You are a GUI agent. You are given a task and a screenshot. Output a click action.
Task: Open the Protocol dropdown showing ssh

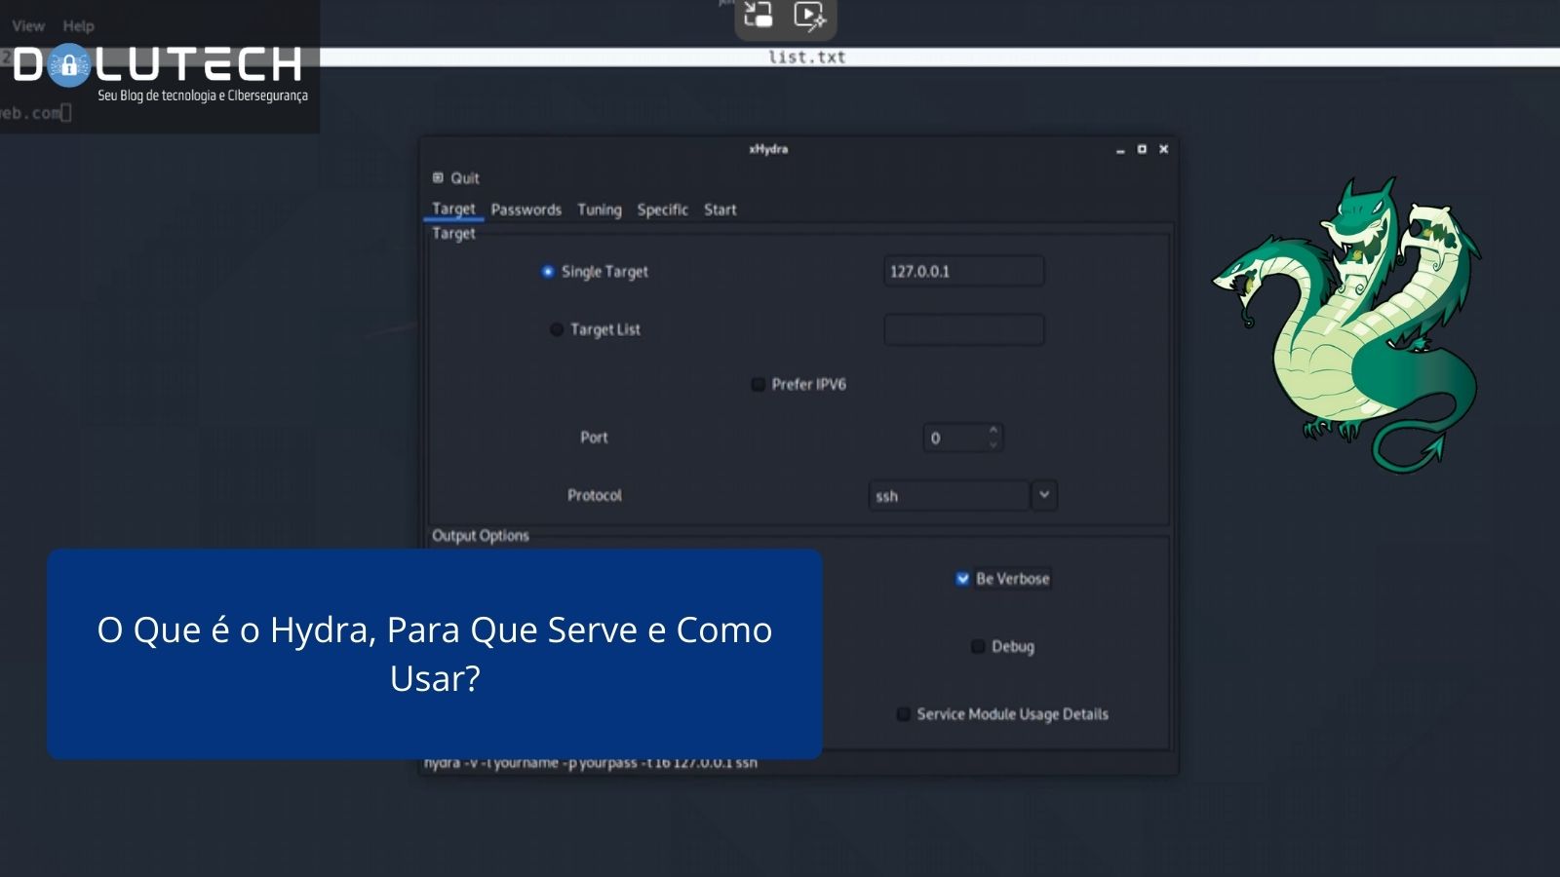pos(1042,496)
